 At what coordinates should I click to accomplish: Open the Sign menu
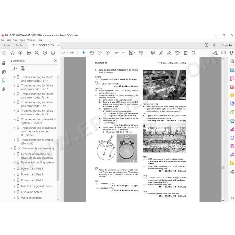22,40
